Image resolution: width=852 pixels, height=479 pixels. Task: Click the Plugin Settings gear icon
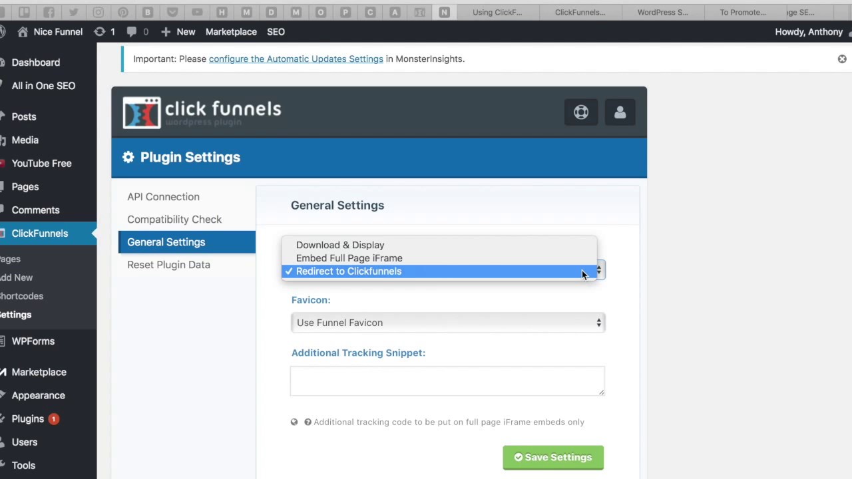coord(128,157)
